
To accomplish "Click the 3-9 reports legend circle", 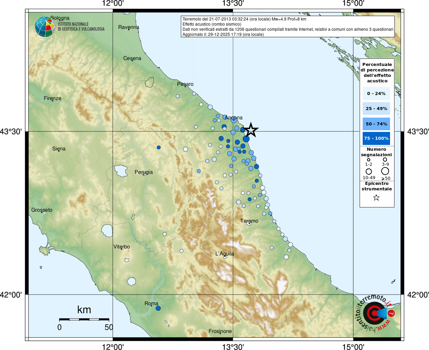I will 385,159.
